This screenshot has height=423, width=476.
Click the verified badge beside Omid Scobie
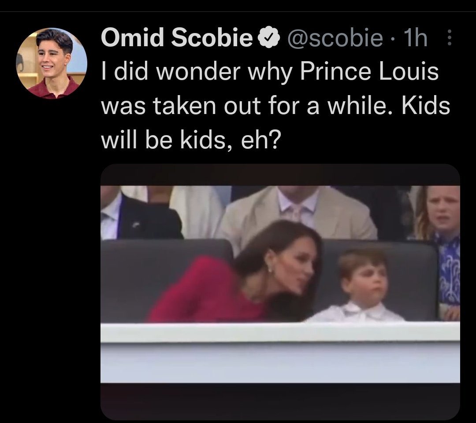[x=269, y=37]
